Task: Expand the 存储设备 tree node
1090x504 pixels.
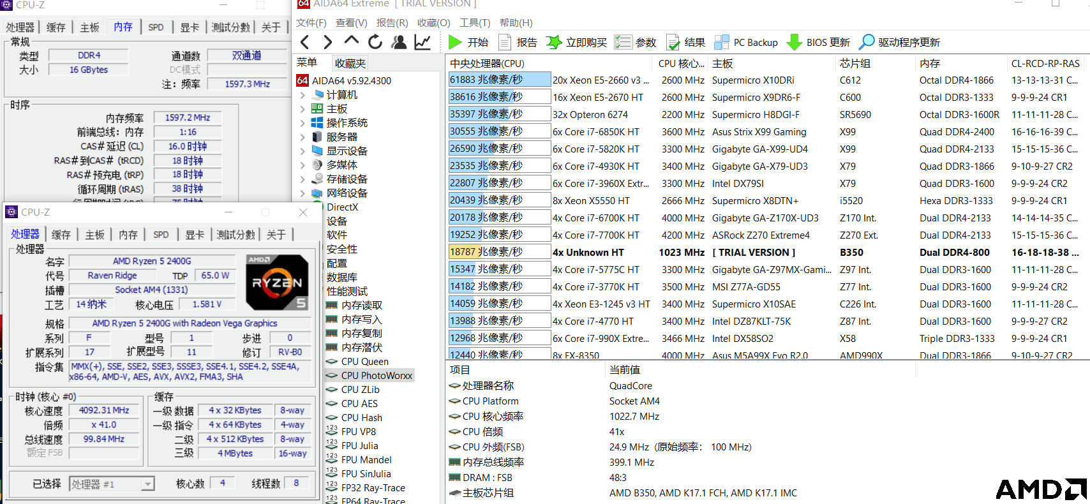Action: coord(302,179)
